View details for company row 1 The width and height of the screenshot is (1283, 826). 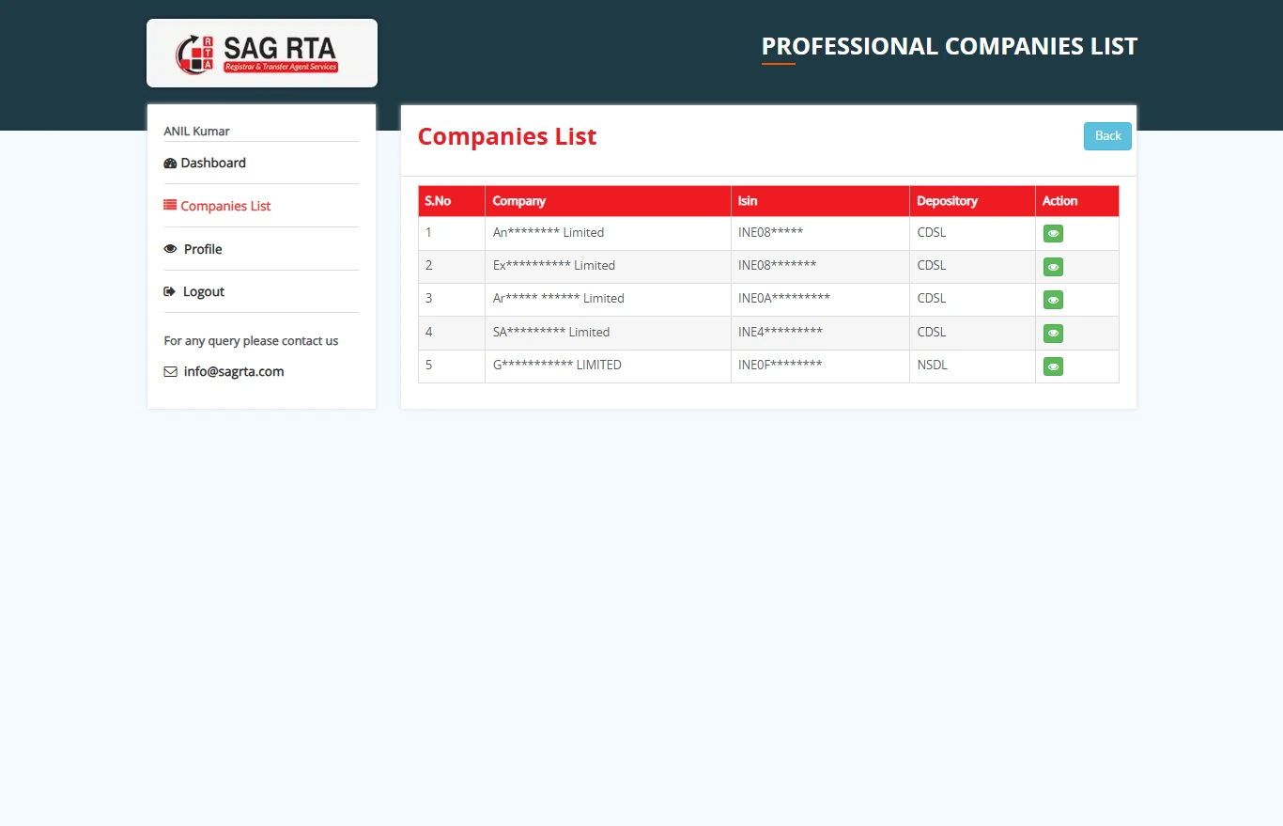click(1053, 234)
